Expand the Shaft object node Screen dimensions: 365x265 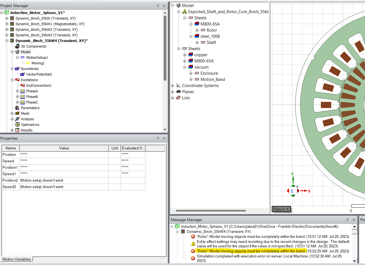197,43
